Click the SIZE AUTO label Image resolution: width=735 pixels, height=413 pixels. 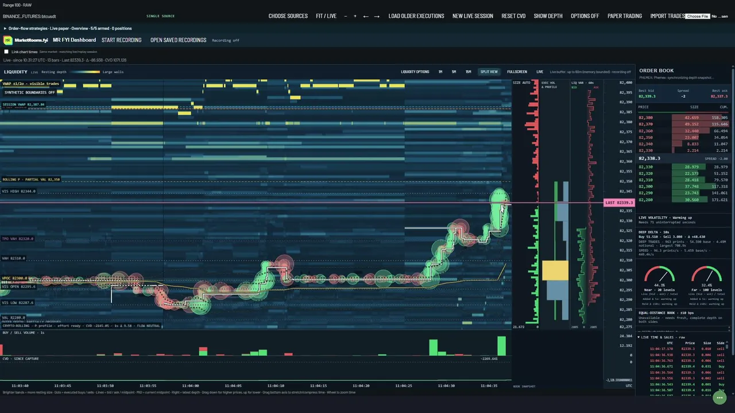521,83
